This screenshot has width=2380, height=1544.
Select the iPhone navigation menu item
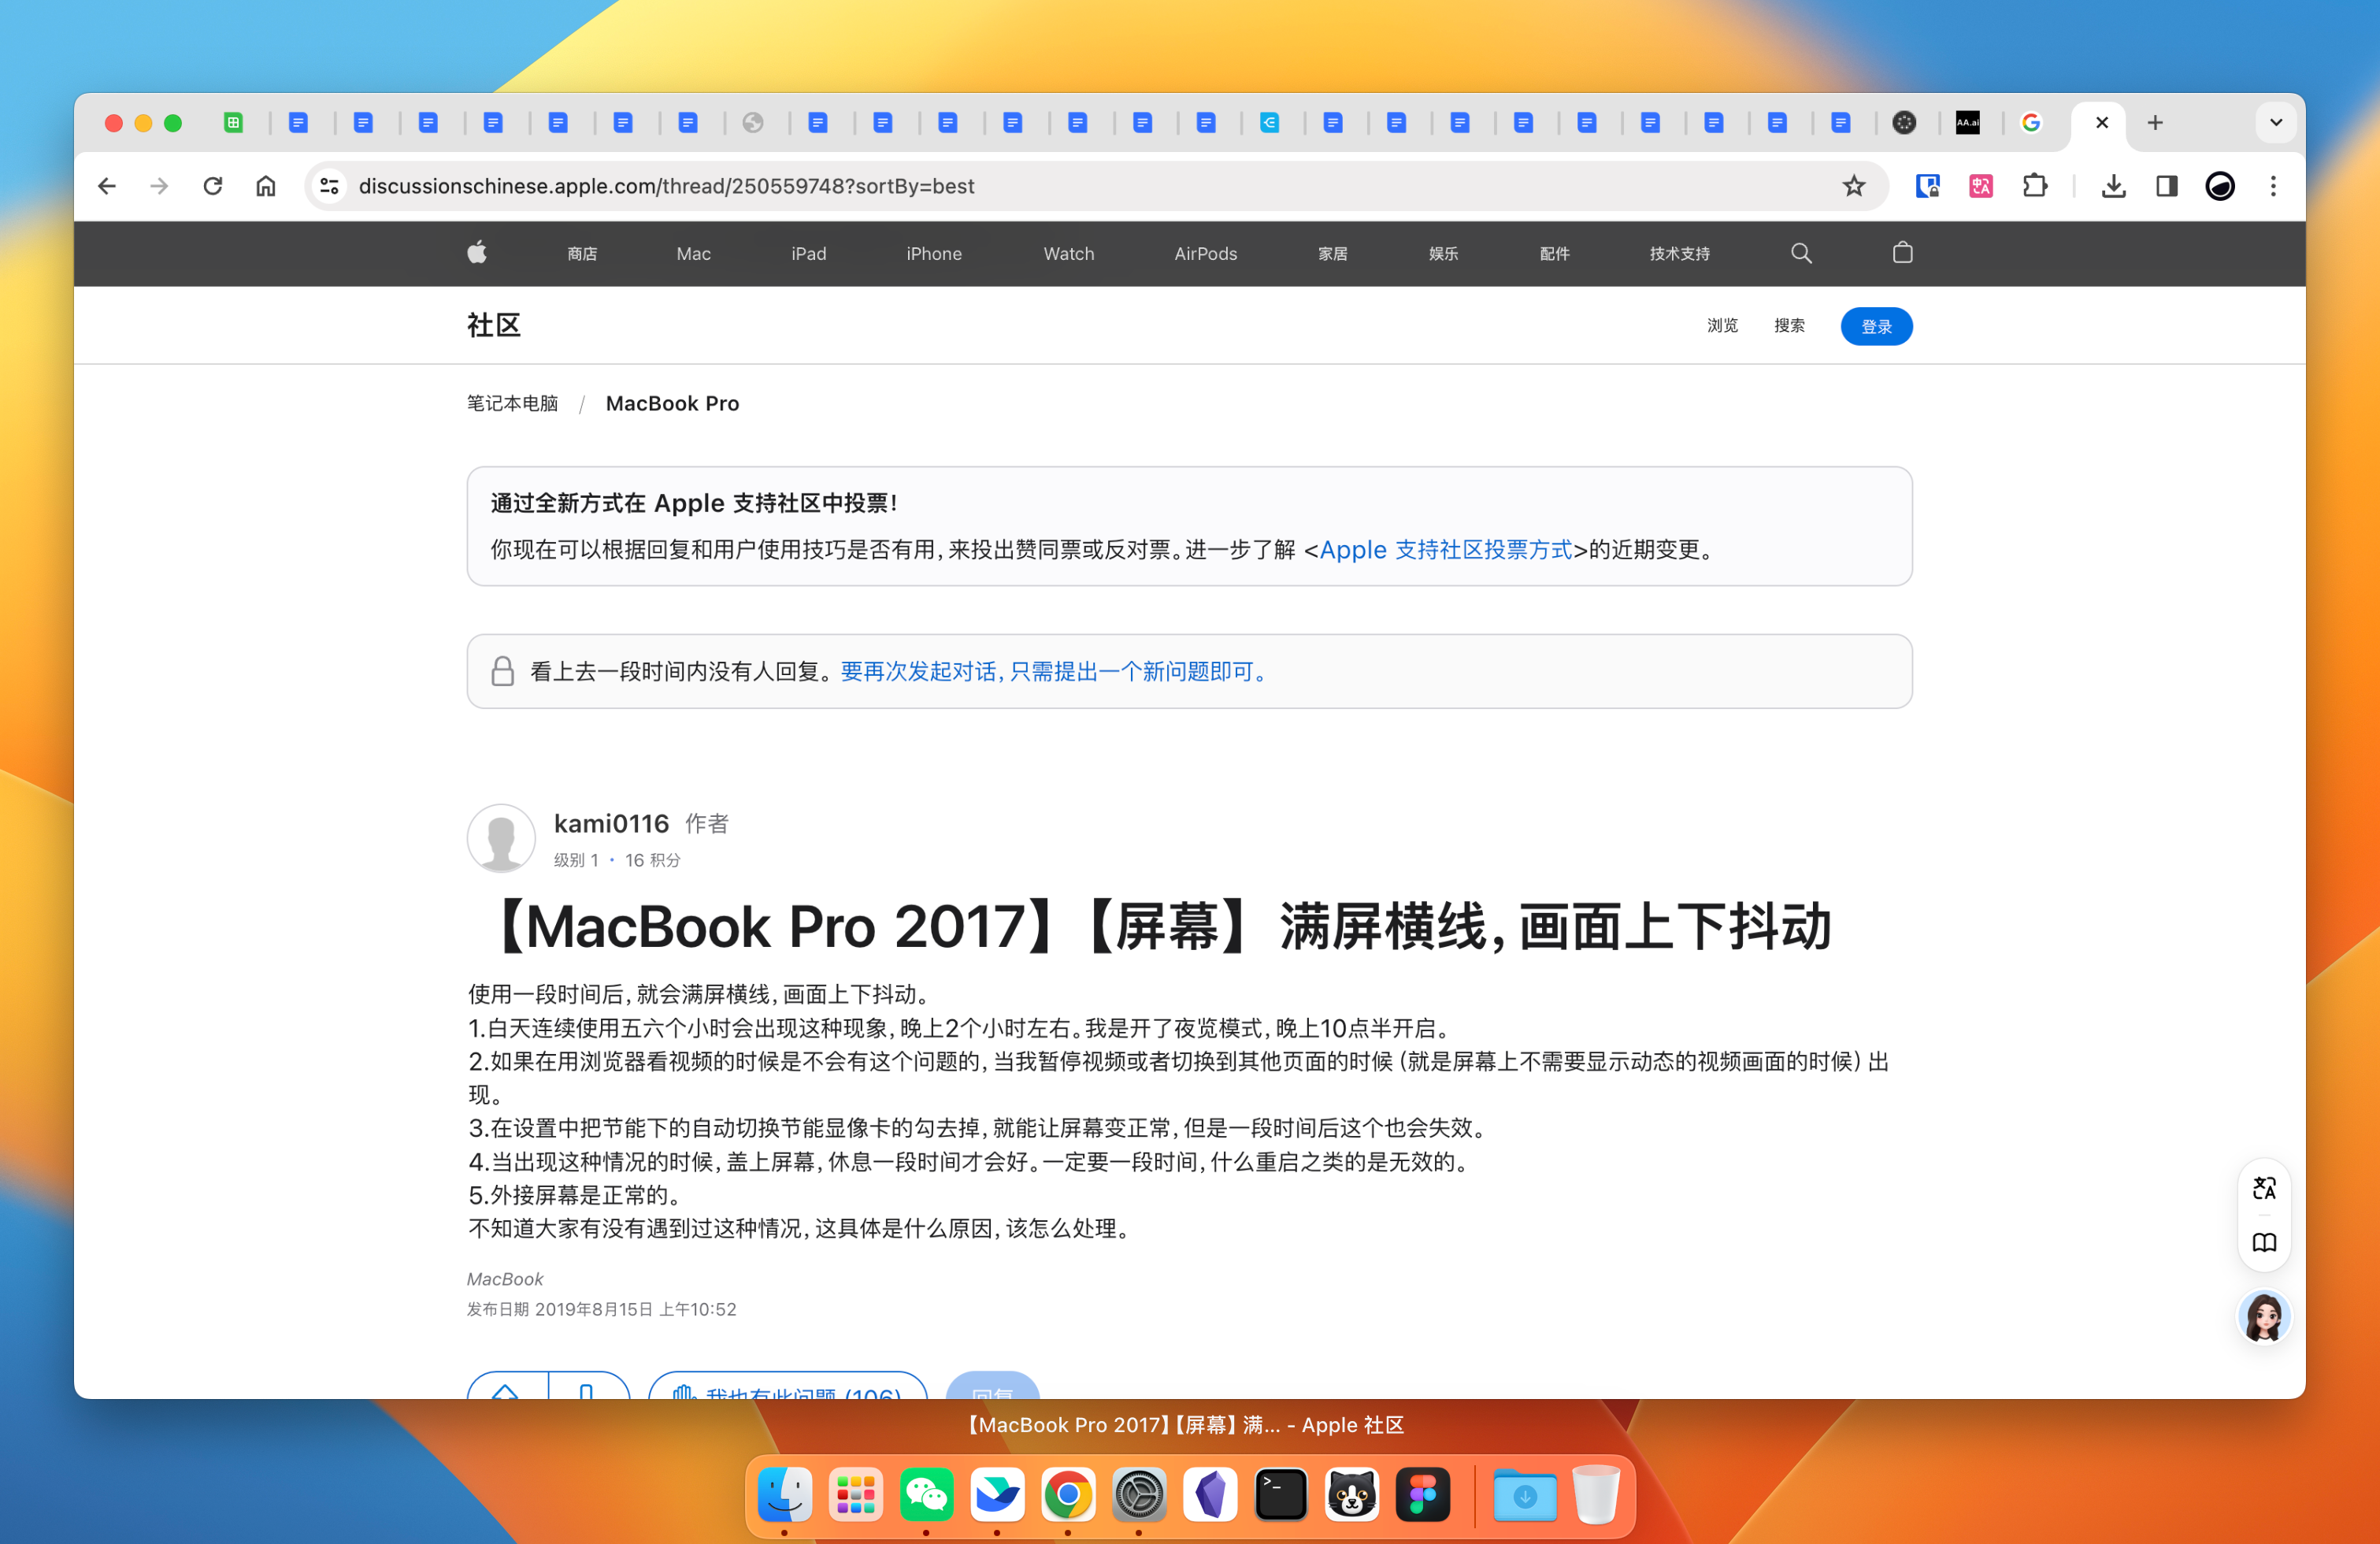(933, 254)
